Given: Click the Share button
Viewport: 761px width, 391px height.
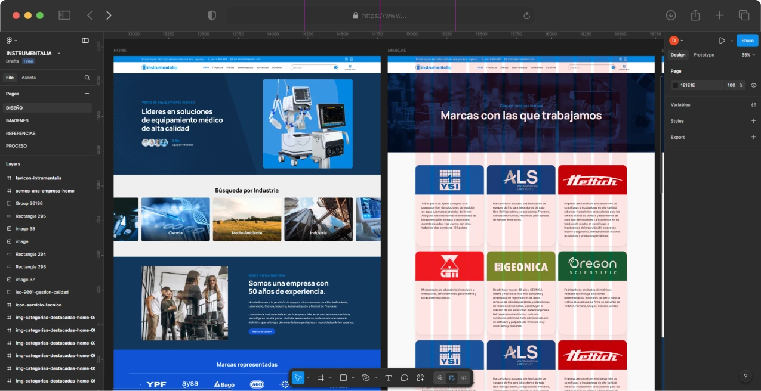Looking at the screenshot, I should click(x=747, y=41).
